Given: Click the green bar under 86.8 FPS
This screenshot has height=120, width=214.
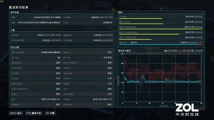Looking at the screenshot, I should click(149, 34).
